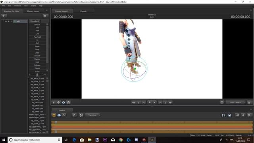Open the Scripts menu
The width and height of the screenshot is (254, 143).
click(33, 6)
